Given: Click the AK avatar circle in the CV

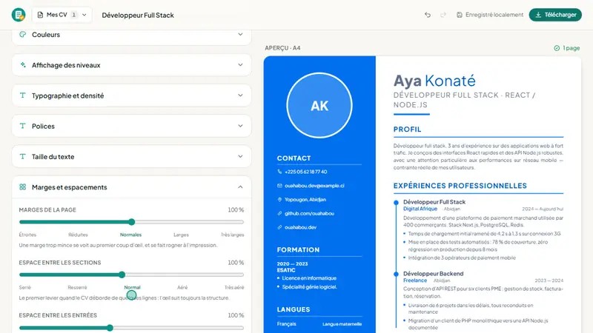Looking at the screenshot, I should coord(319,105).
